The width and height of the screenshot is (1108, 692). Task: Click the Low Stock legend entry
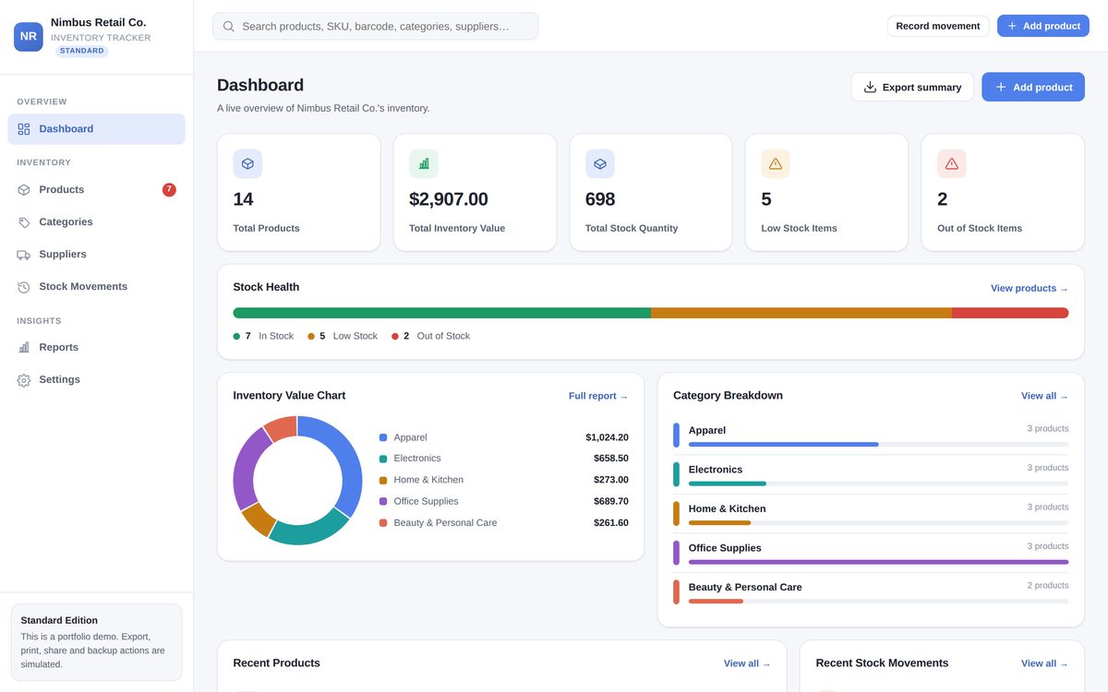coord(343,336)
